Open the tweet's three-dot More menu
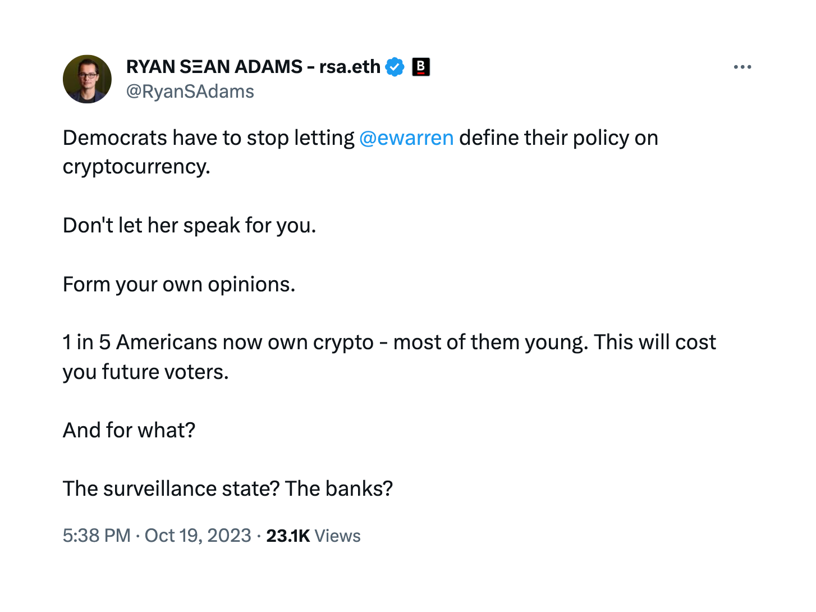 coord(742,67)
